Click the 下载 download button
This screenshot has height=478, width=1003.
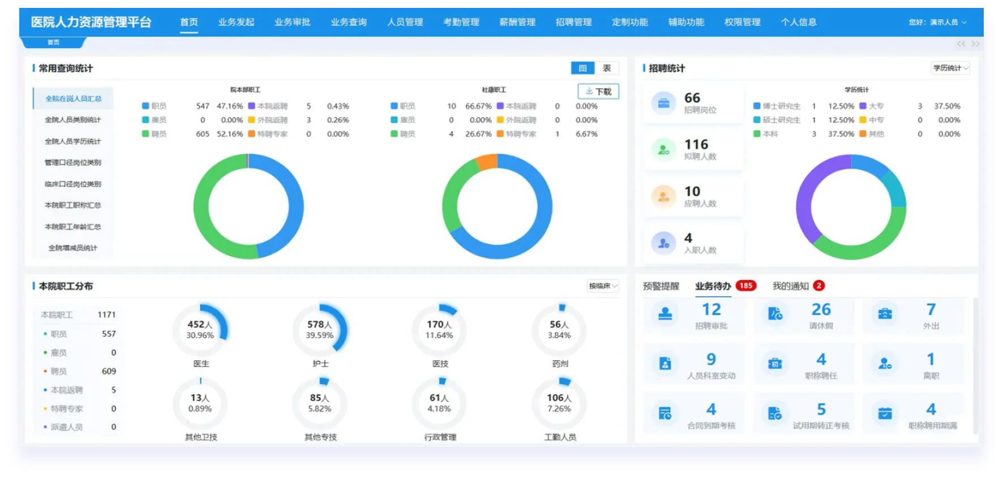click(x=598, y=92)
